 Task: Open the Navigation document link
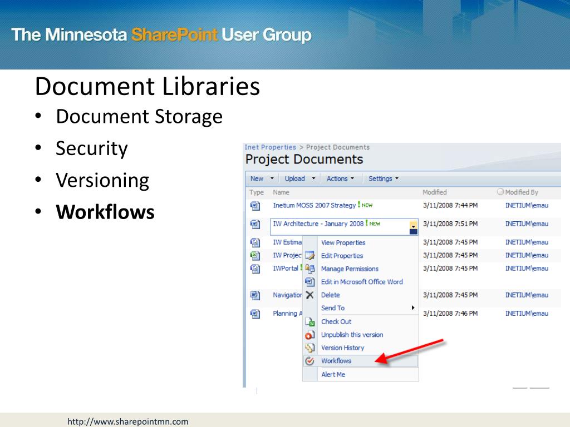[287, 295]
